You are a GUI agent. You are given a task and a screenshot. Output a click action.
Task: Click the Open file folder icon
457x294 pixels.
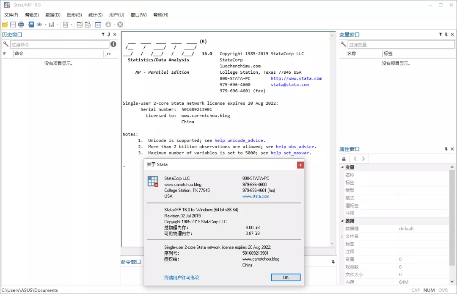click(5, 25)
